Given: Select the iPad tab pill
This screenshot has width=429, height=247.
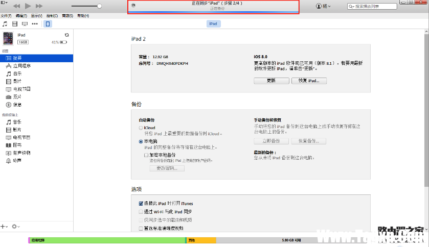Looking at the screenshot, I should [x=213, y=24].
